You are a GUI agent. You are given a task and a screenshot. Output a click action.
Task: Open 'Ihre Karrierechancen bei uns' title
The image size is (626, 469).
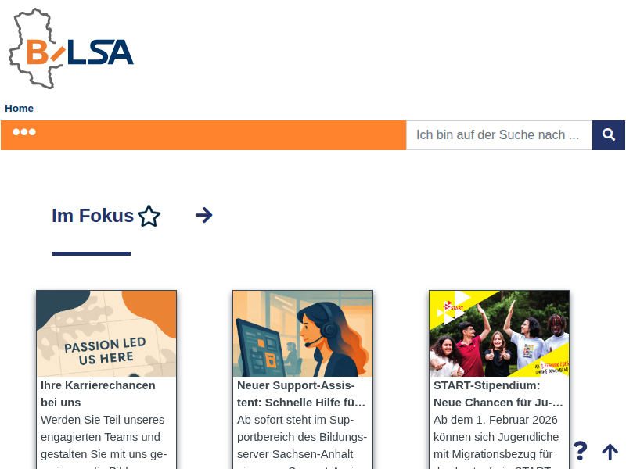point(99,394)
